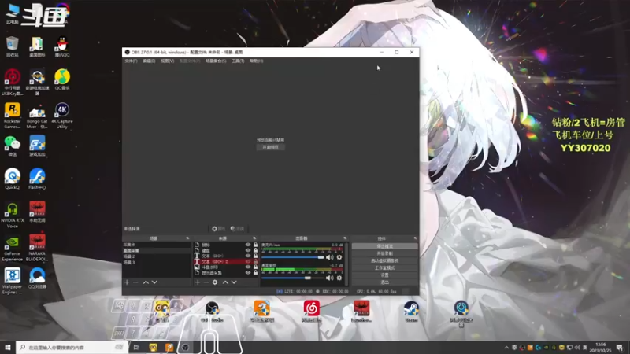
Task: Open the 腾讯QQ penguin icon
Action: pyautogui.click(x=62, y=46)
